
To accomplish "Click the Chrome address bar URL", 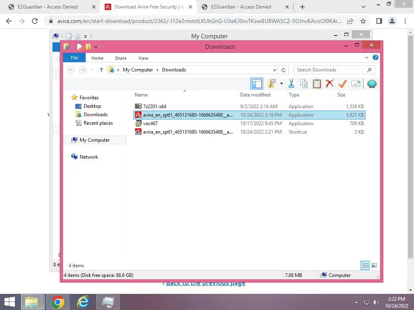I will click(x=199, y=21).
